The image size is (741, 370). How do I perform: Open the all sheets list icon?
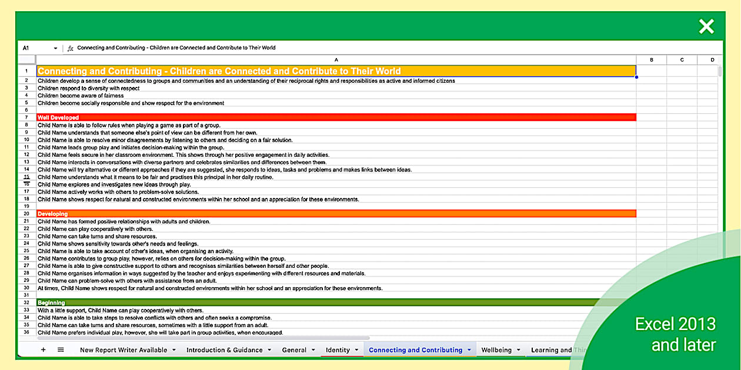61,350
